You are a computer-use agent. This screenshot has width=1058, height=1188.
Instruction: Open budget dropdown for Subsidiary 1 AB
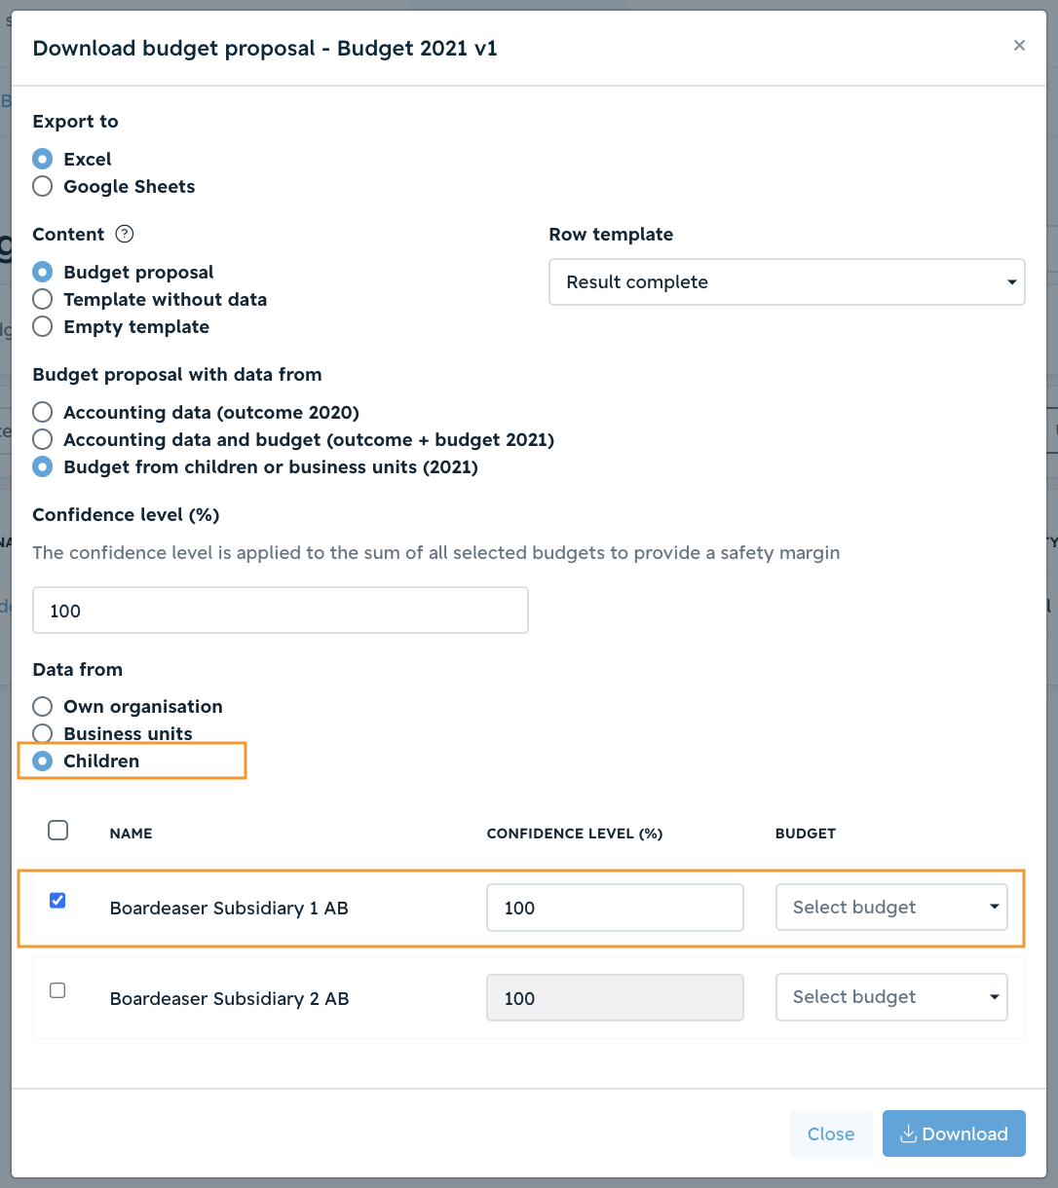pyautogui.click(x=891, y=908)
